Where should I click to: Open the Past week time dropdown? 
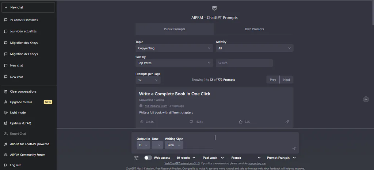point(213,158)
